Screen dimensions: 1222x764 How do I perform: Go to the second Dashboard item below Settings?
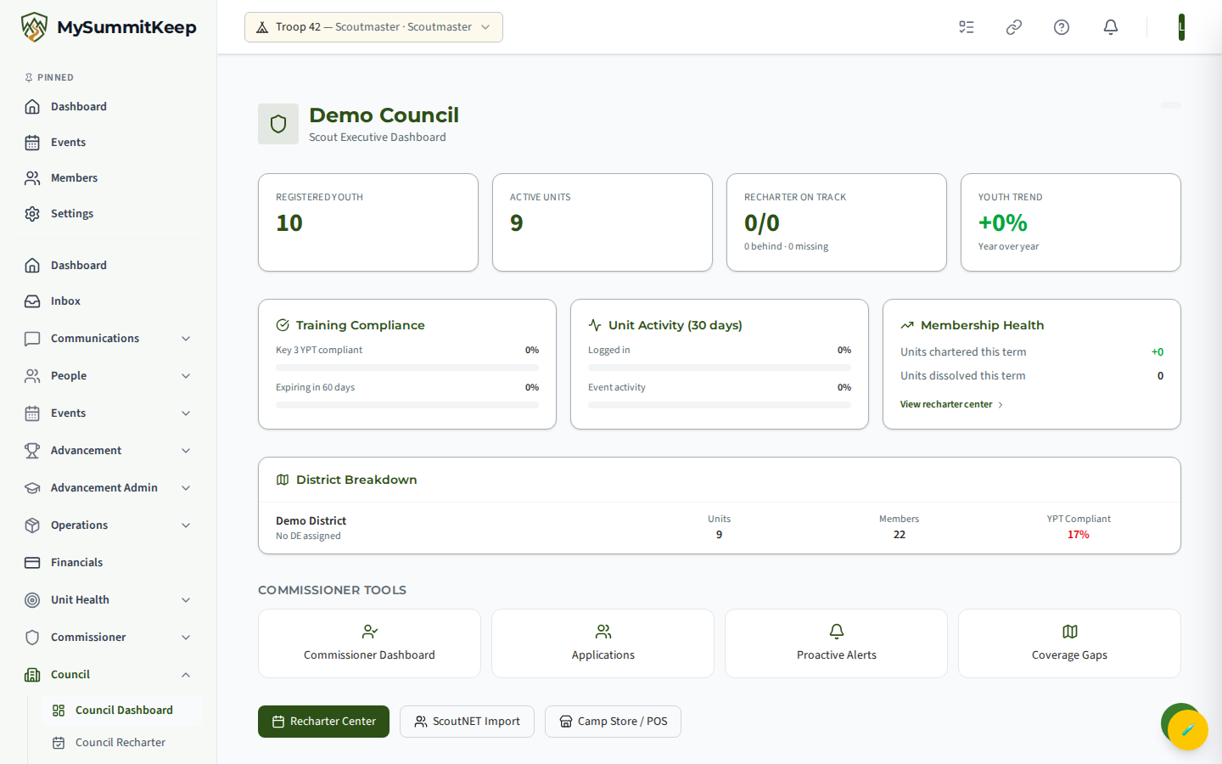pyautogui.click(x=109, y=266)
